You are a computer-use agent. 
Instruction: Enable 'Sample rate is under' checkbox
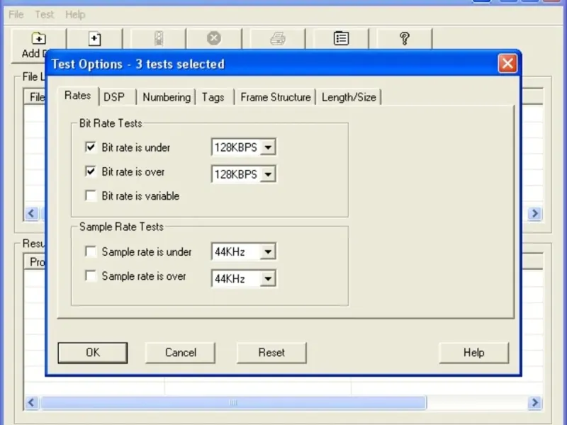91,251
